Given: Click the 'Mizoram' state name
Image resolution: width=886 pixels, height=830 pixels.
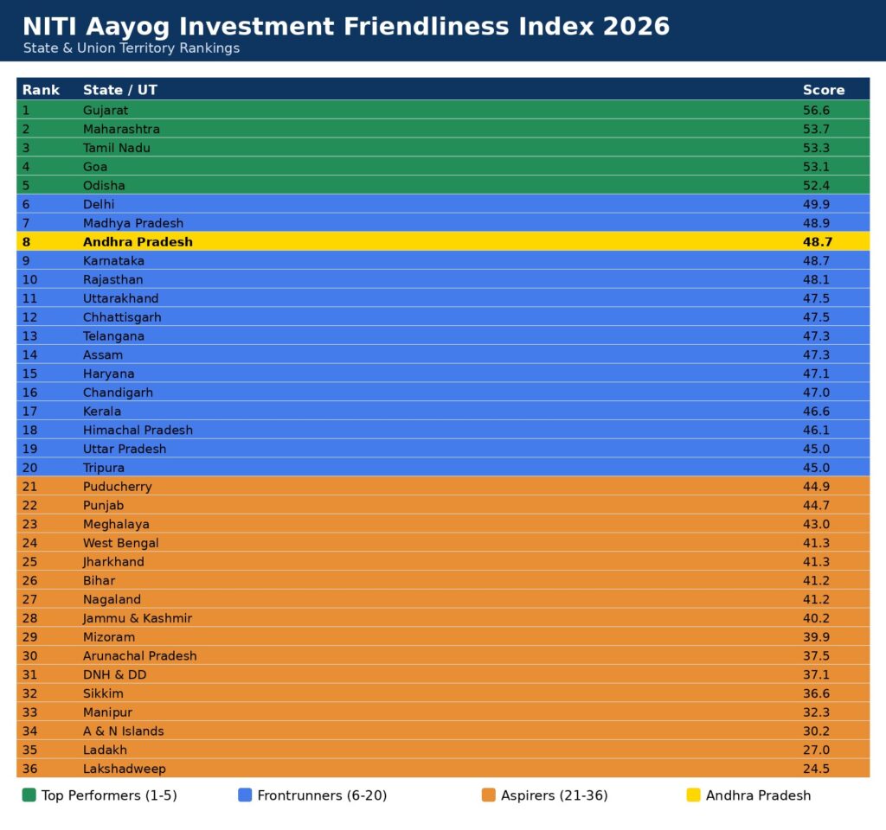Looking at the screenshot, I should pos(109,637).
